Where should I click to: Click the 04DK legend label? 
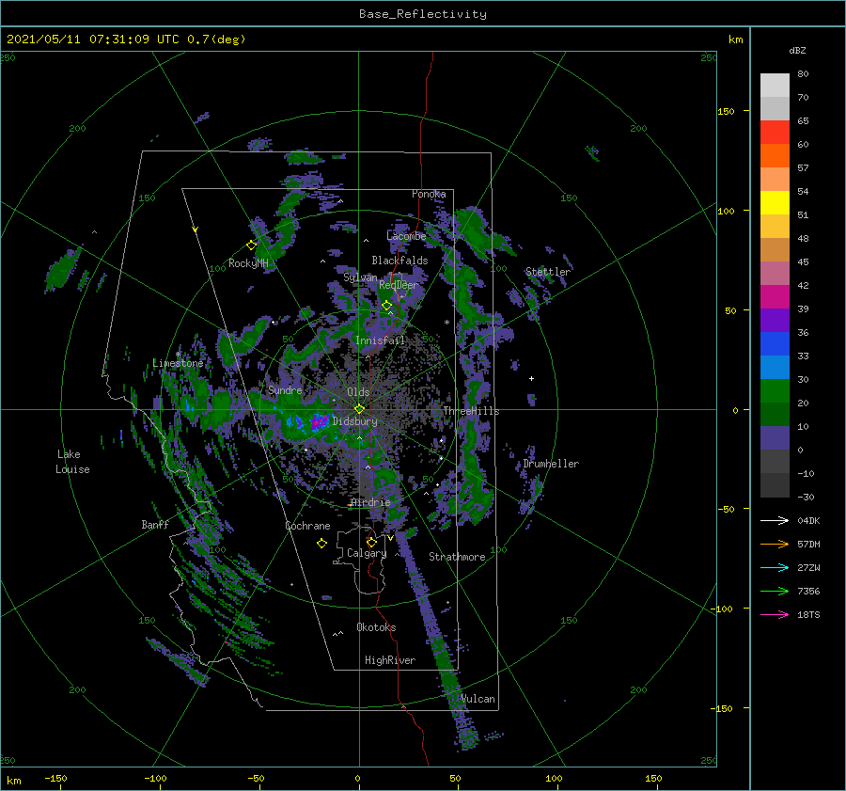coord(808,520)
